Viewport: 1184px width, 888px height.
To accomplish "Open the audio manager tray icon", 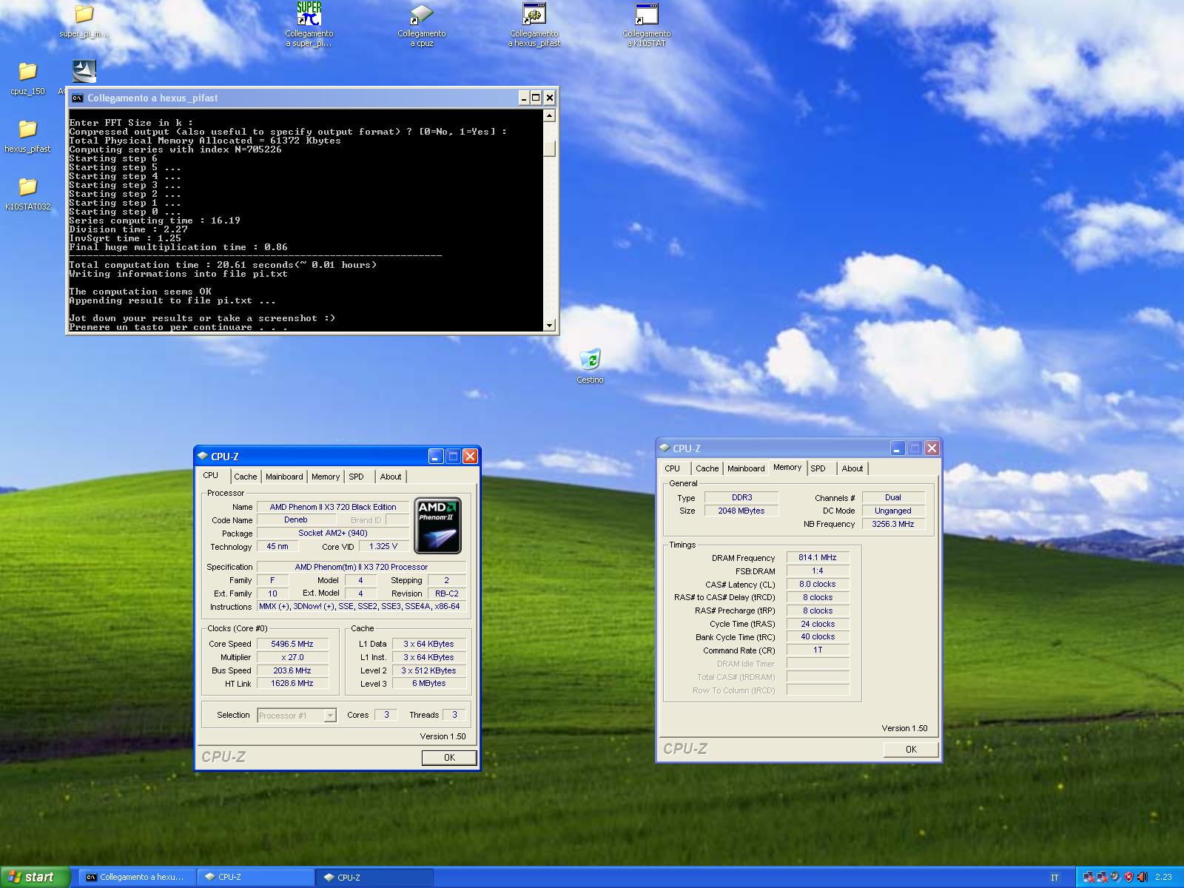I will pyautogui.click(x=1115, y=877).
